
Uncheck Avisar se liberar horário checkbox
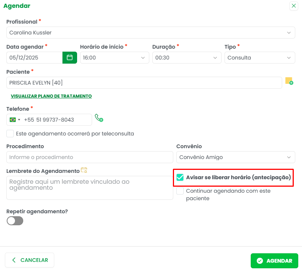click(180, 177)
